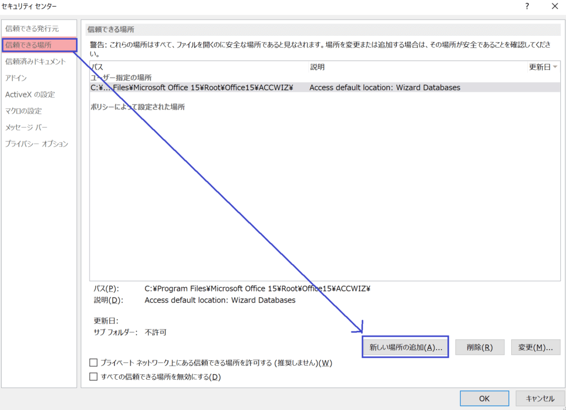Screen dimensions: 566x410
Task: Click 新しい場所の追加 button
Action: [406, 347]
